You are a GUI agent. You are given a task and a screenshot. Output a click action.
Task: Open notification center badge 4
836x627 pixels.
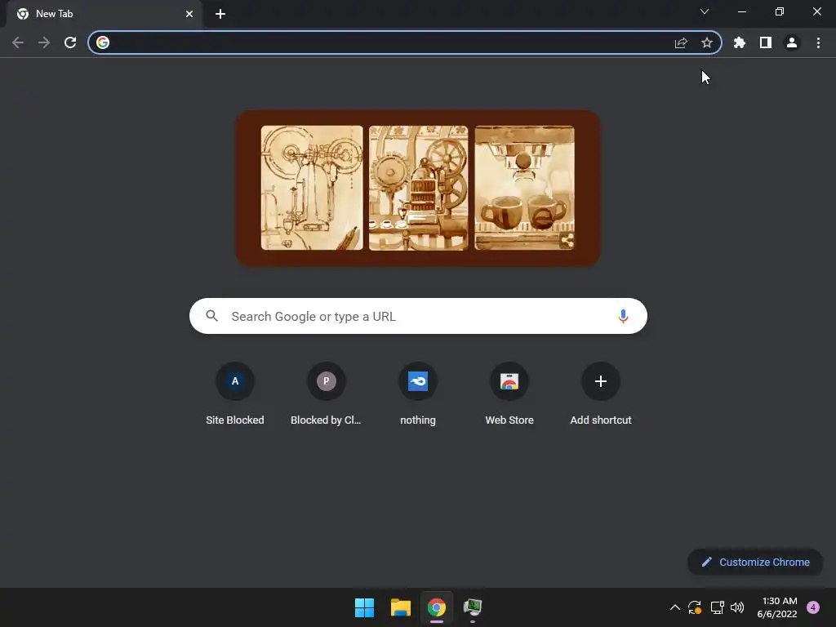(813, 607)
